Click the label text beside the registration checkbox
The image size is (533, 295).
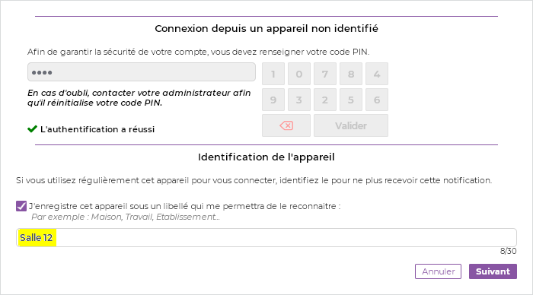(x=184, y=206)
